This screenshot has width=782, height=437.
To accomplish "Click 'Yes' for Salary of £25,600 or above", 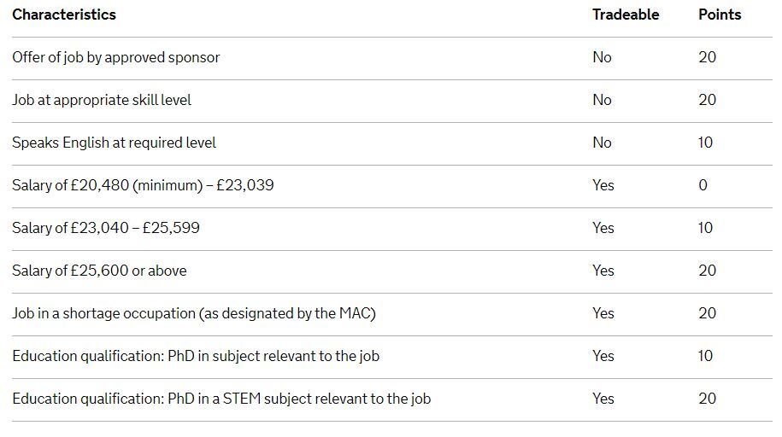I will click(603, 271).
